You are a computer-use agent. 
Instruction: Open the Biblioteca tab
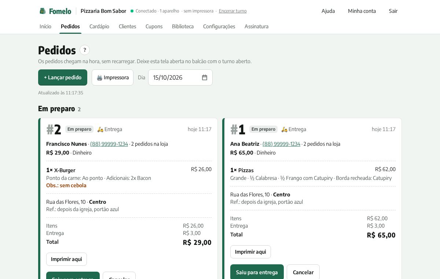183,26
